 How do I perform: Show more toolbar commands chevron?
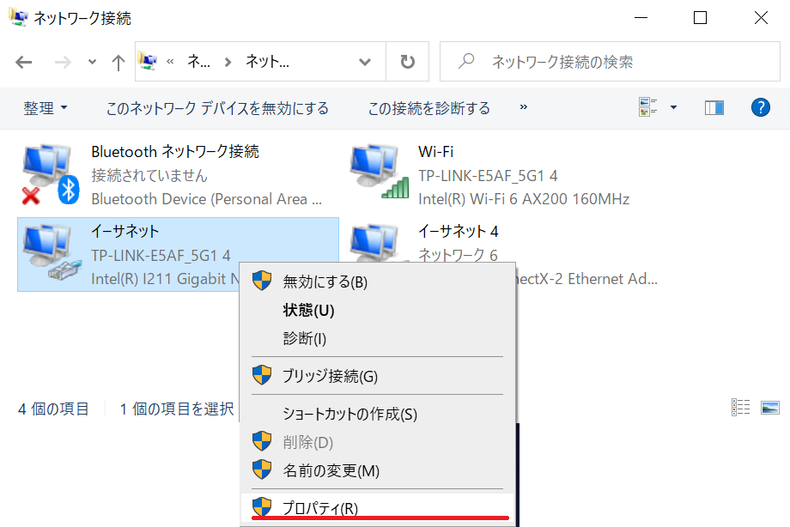pos(524,106)
